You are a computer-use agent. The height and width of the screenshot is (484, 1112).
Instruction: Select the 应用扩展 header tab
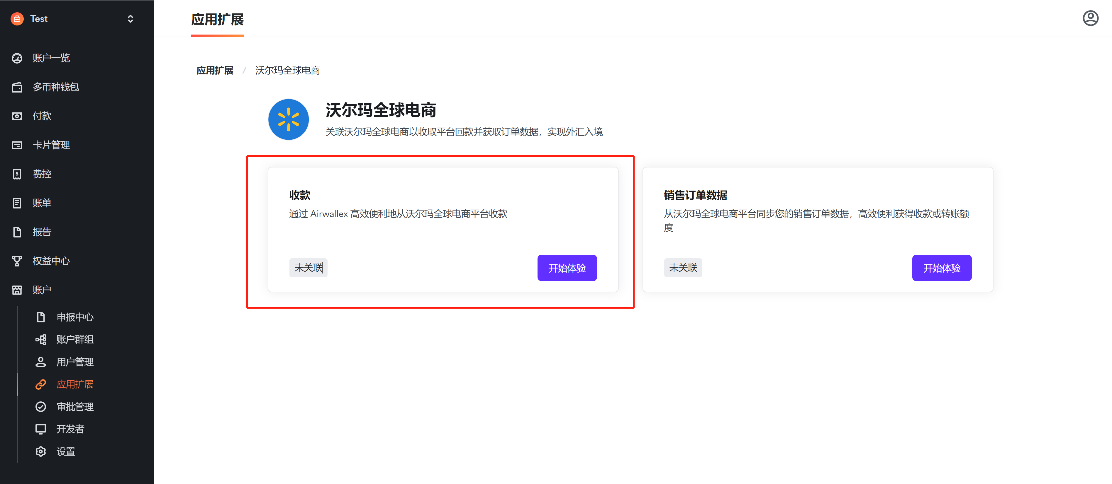pyautogui.click(x=218, y=20)
